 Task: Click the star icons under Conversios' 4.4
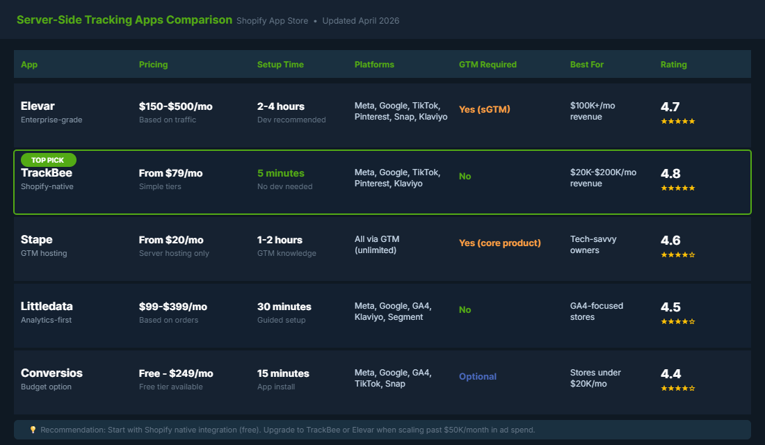(678, 388)
